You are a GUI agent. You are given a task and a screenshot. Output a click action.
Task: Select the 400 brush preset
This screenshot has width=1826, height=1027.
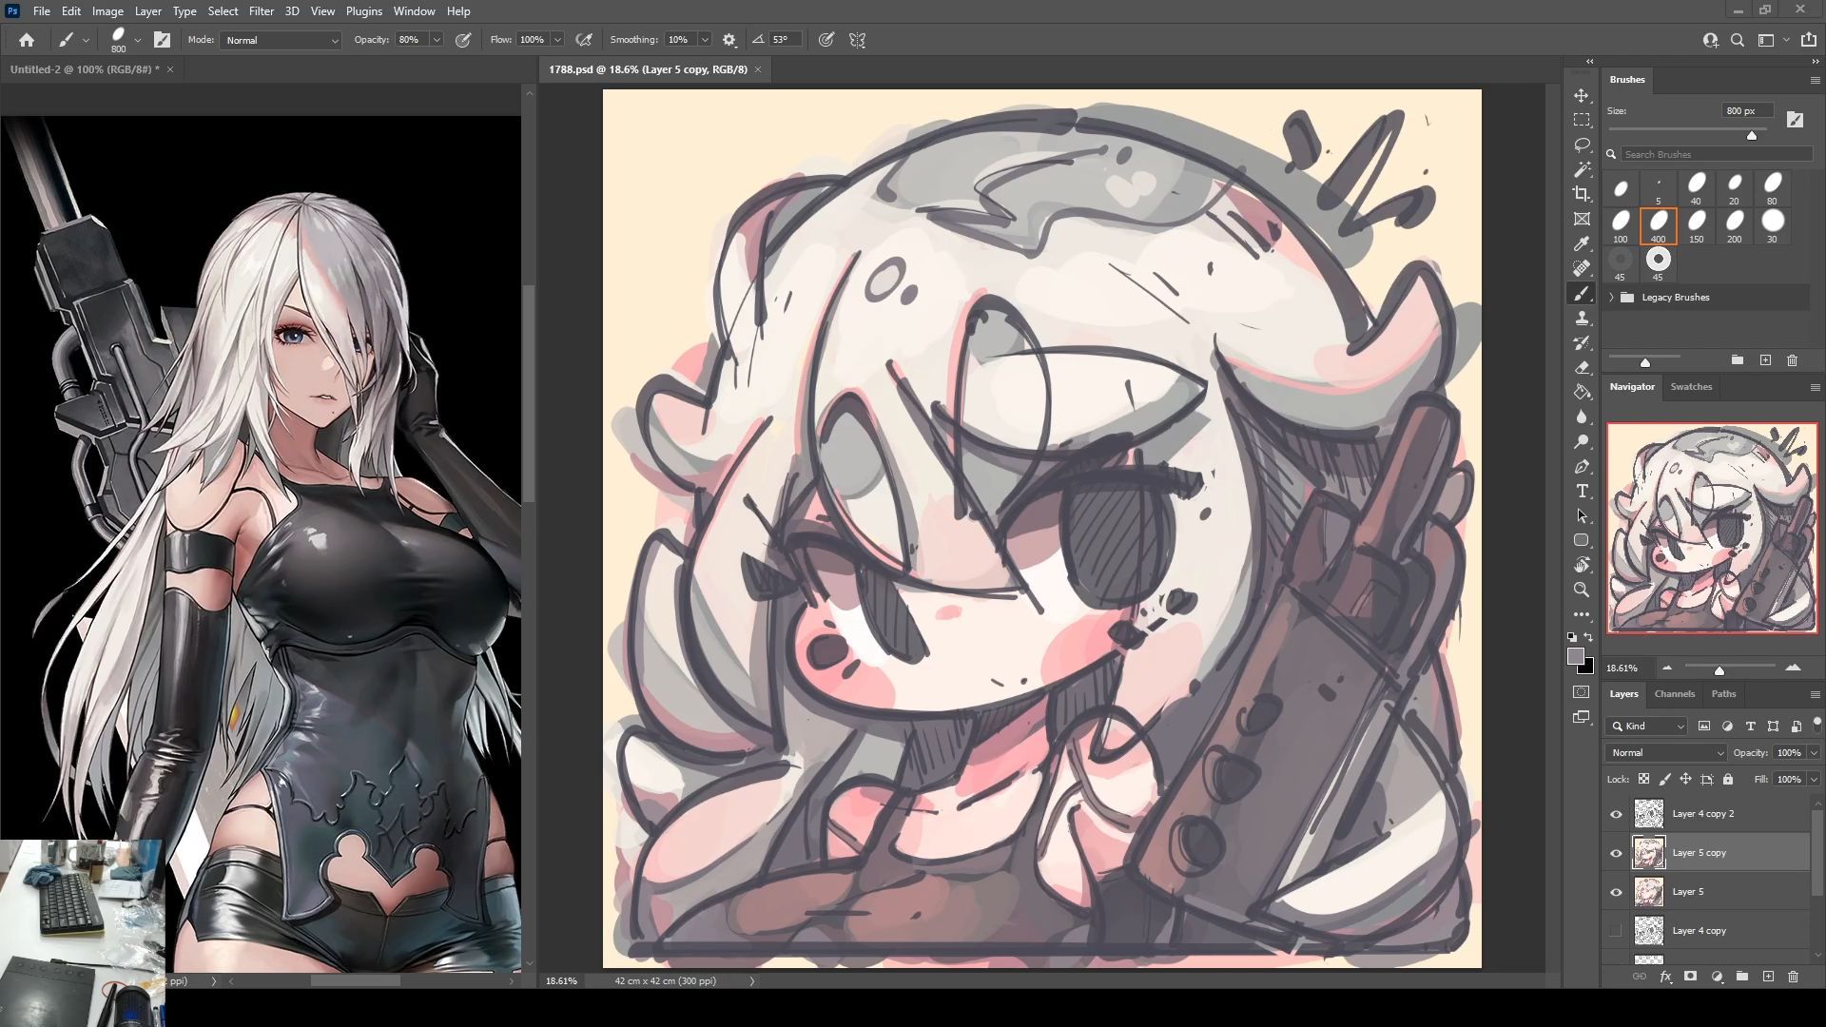(x=1658, y=226)
